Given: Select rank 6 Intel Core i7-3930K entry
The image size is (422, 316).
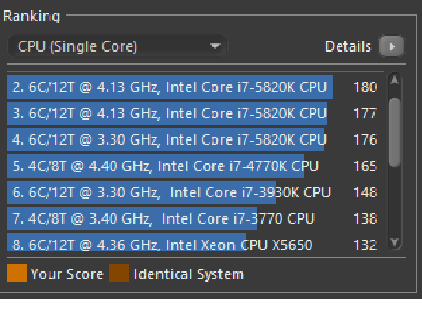Looking at the screenshot, I should coord(195,192).
